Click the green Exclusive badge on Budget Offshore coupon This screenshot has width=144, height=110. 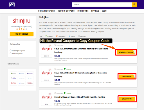tap(67, 69)
